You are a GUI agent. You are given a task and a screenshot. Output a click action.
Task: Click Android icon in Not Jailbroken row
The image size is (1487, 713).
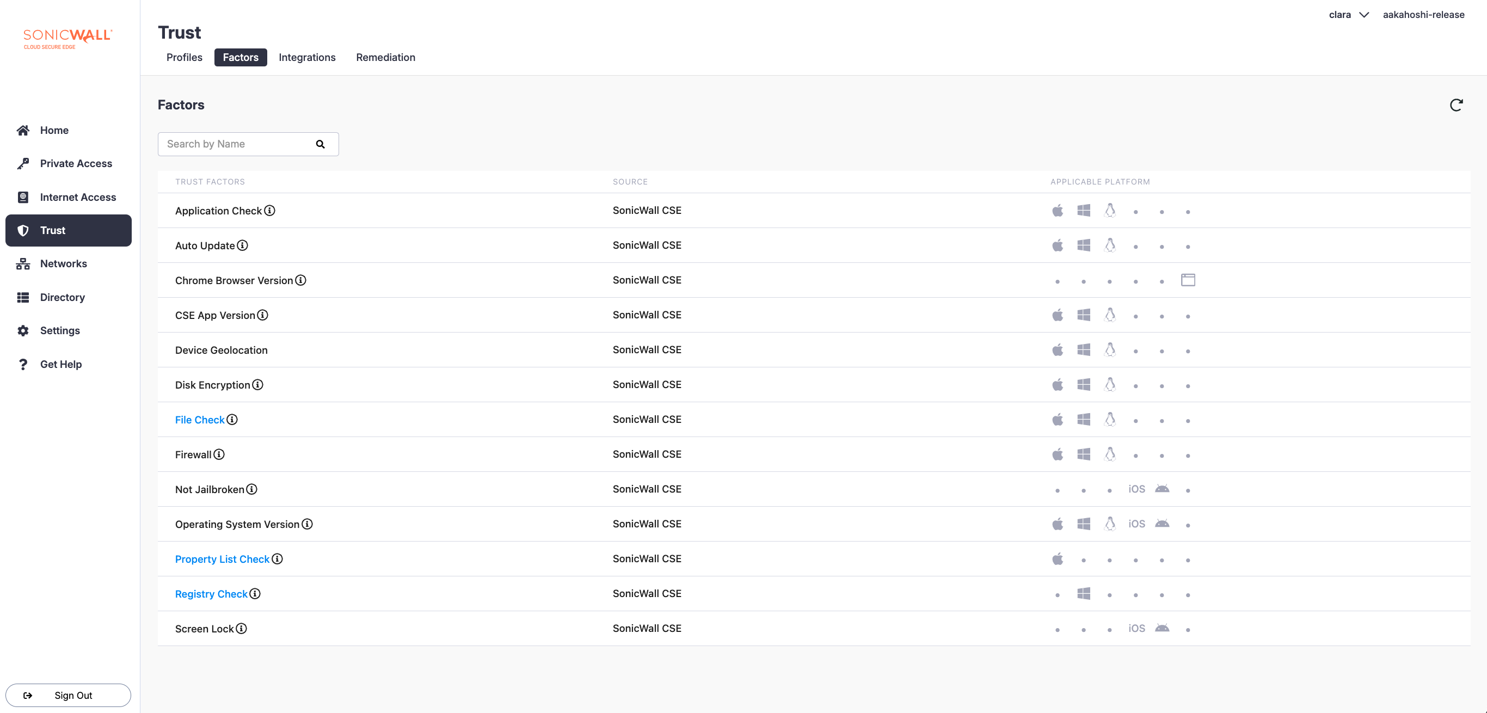point(1162,489)
